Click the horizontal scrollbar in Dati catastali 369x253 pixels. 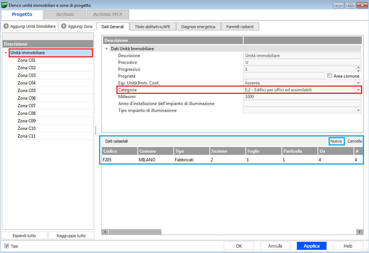click(x=135, y=232)
